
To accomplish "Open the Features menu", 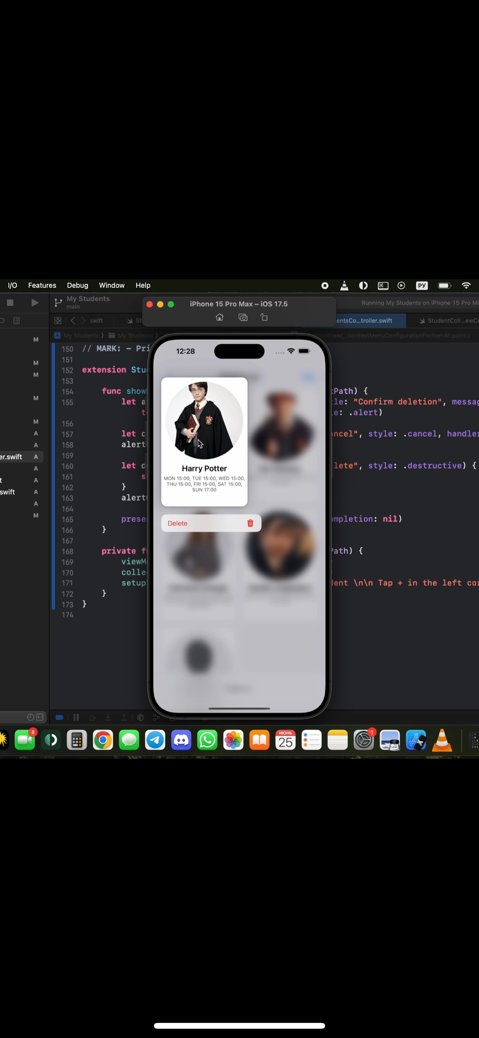I will point(42,285).
